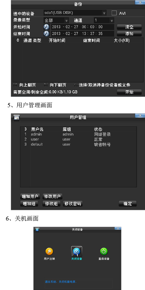The height and width of the screenshot is (290, 145).
Task: Click the 关闭设备 dialog title icon
Action: tap(37, 229)
